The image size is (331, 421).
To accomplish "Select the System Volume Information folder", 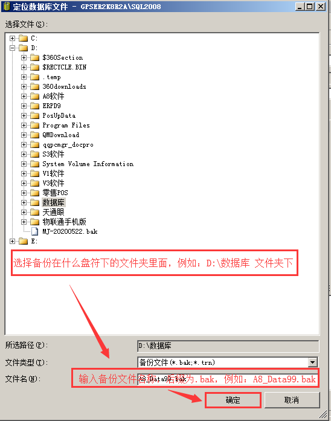I will [x=88, y=164].
